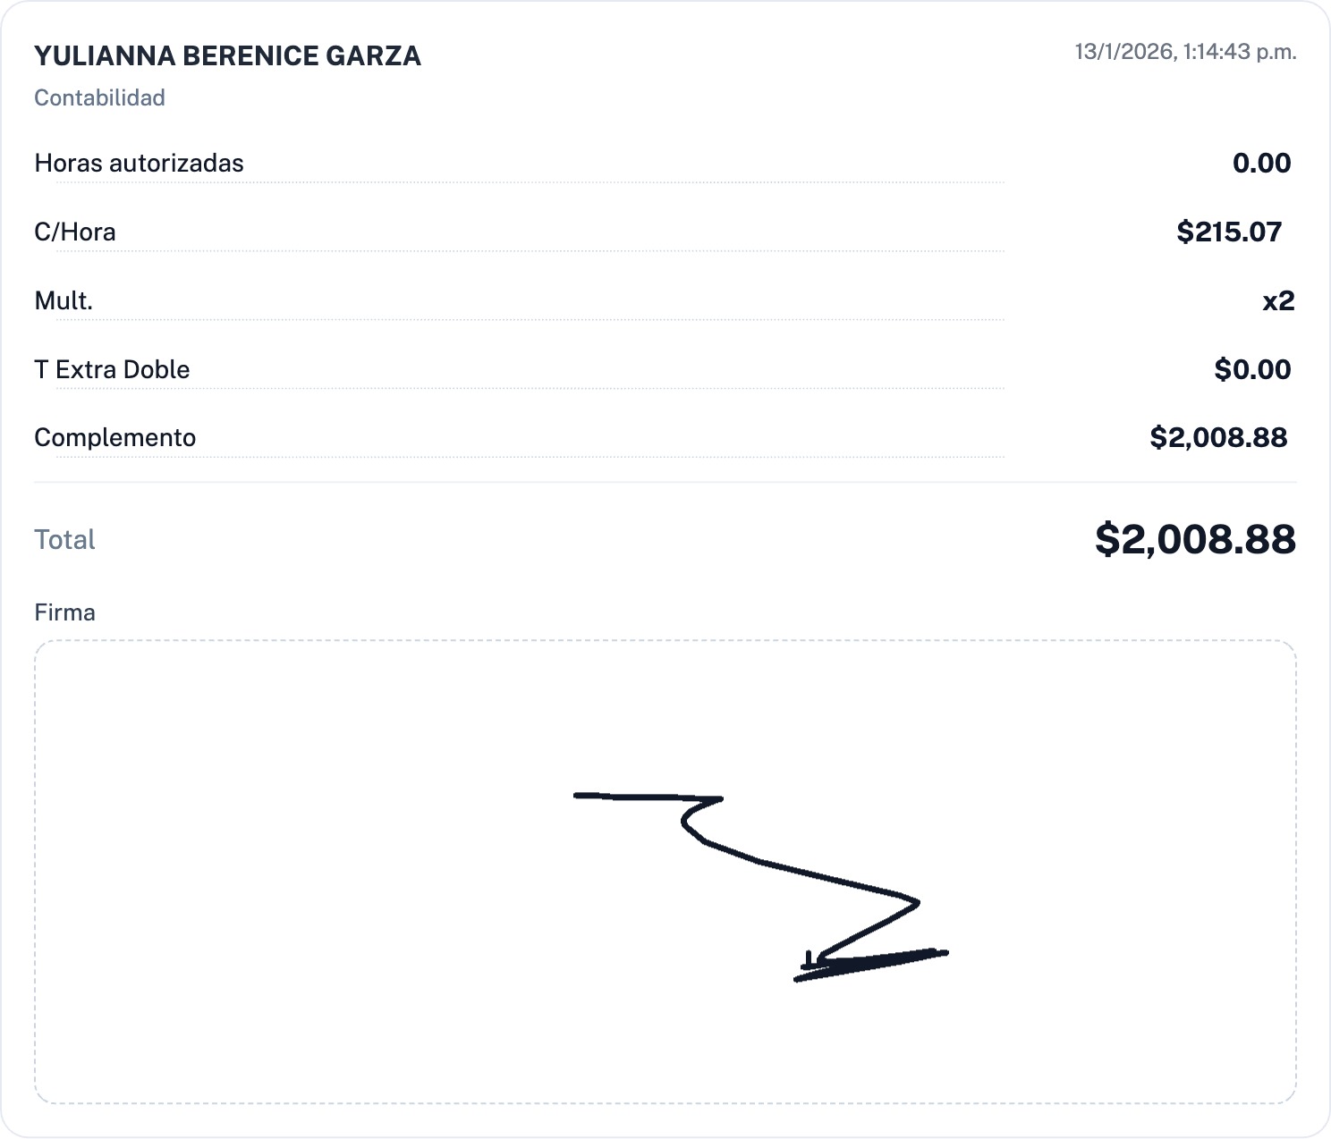Click the Total label
1331x1139 pixels.
64,539
